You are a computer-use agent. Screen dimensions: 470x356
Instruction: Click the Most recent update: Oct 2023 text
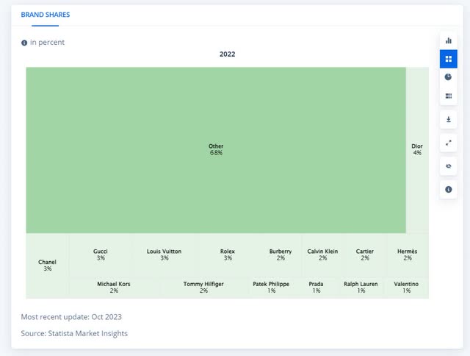[x=71, y=317]
